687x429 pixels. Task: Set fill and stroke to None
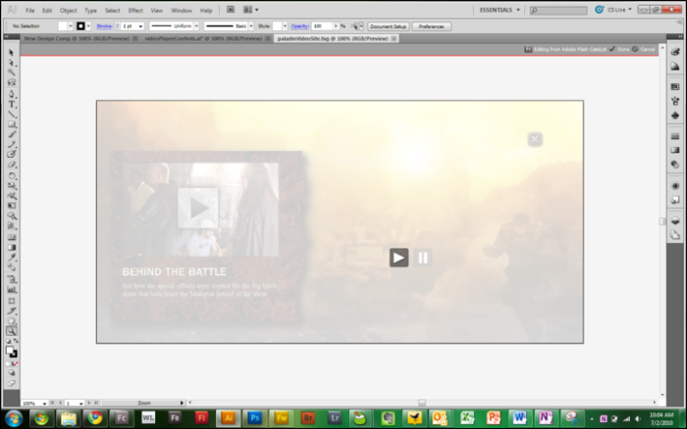tap(16, 363)
